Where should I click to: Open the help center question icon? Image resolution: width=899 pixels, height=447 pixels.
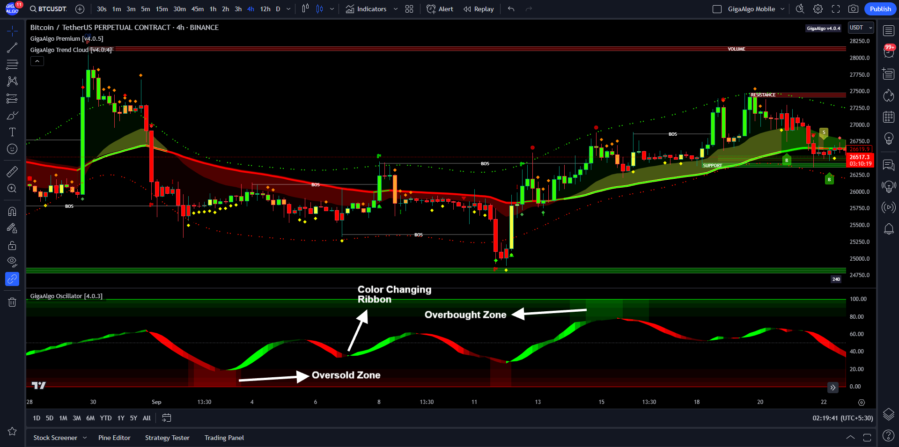point(888,436)
